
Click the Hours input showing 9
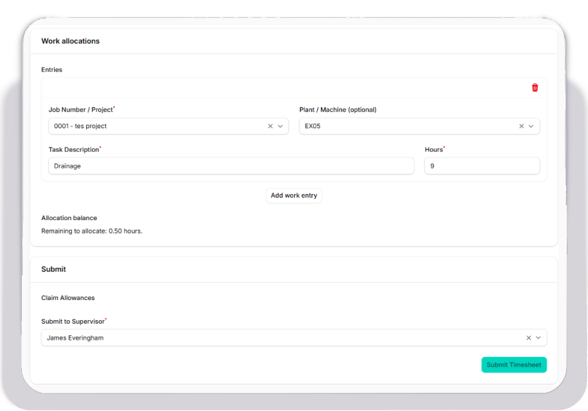[x=482, y=166]
